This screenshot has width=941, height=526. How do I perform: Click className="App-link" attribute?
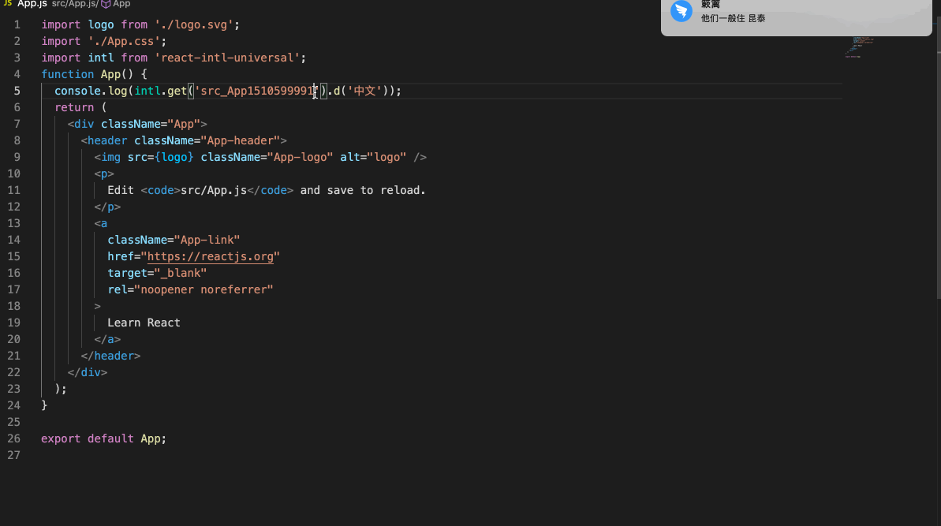pyautogui.click(x=174, y=240)
